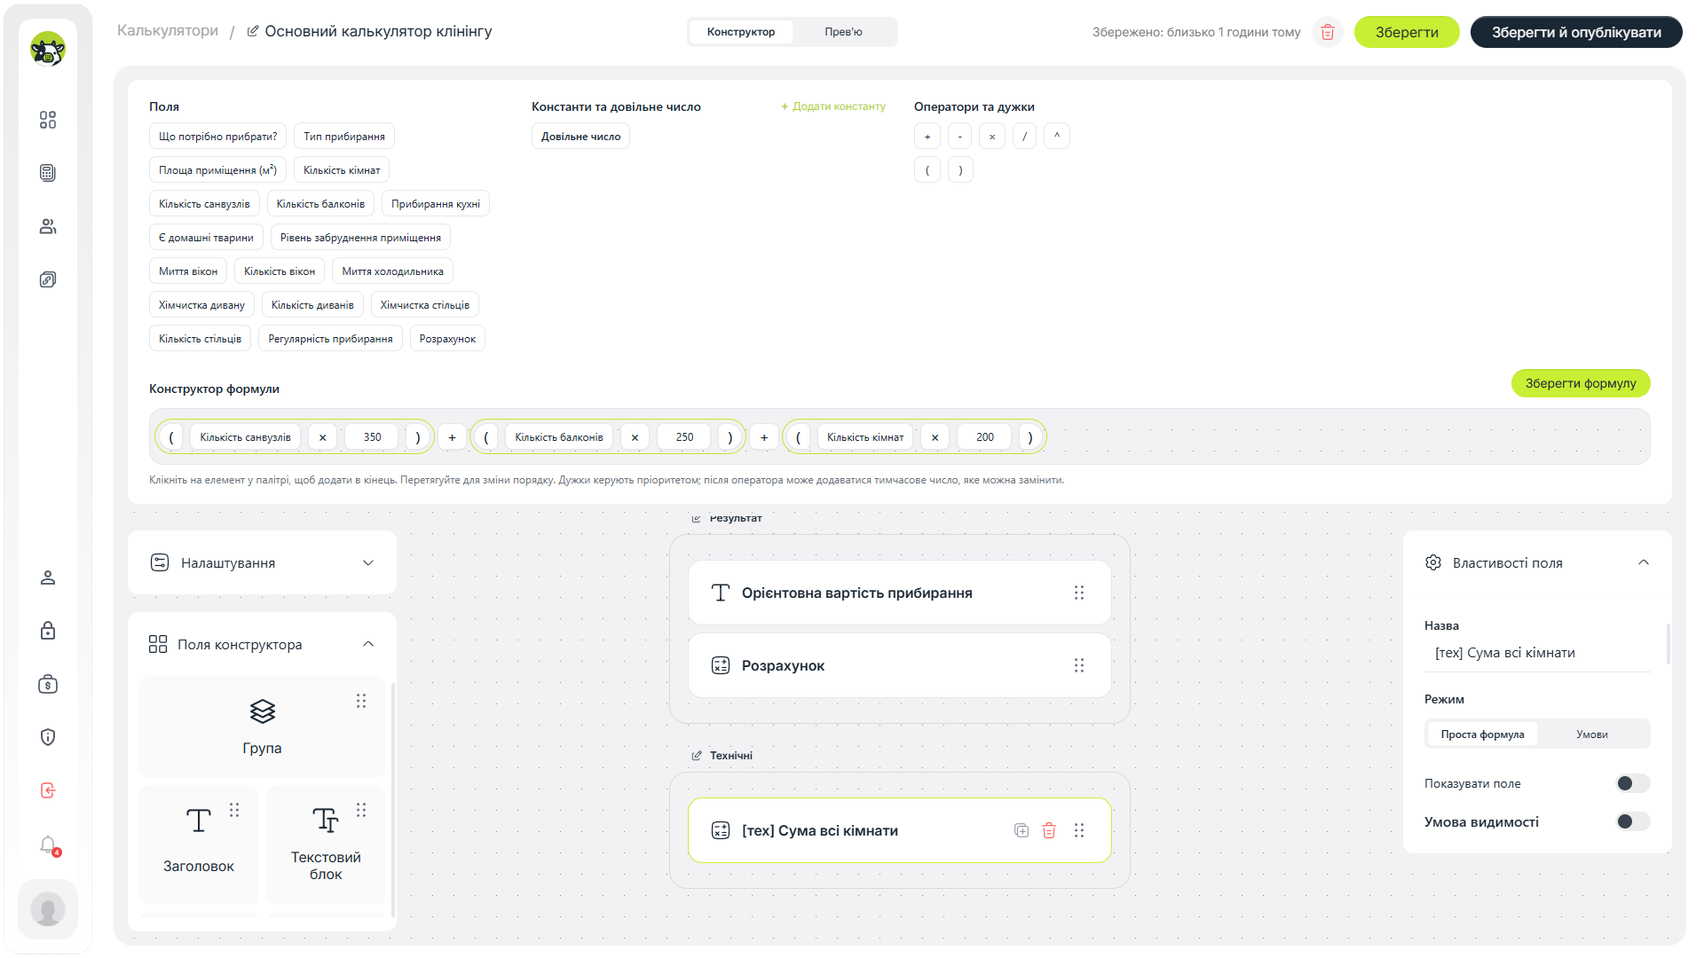Edit calculator name via pencil icon in header
1704x958 pixels.
[253, 31]
